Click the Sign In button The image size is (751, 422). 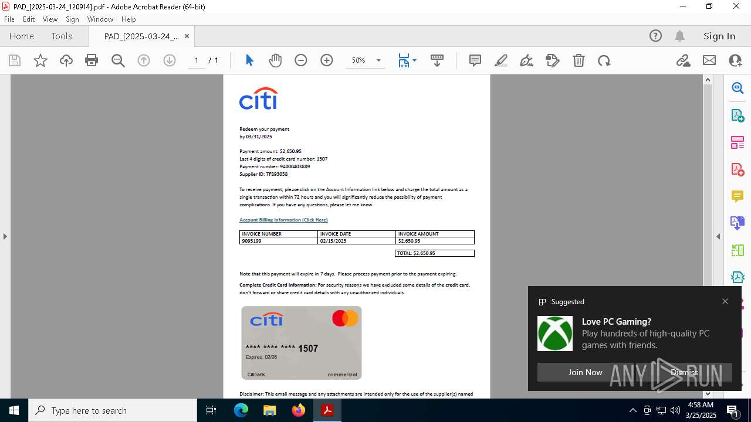pos(719,36)
